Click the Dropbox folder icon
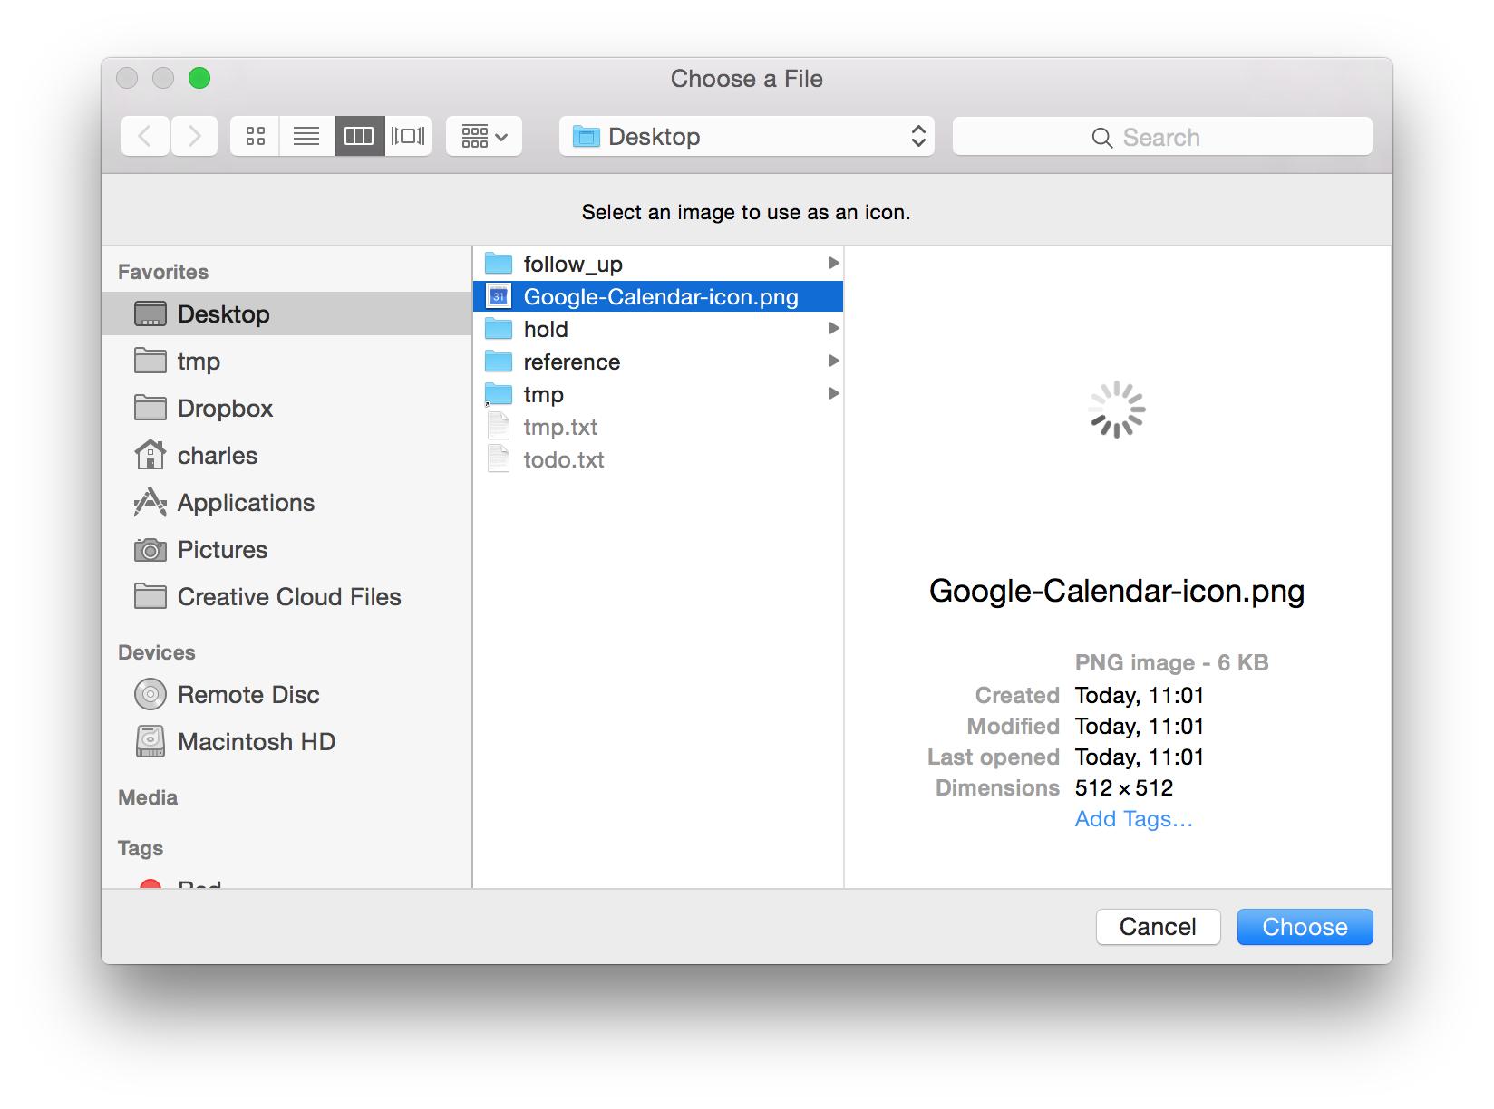Screen dimensions: 1494x1109 150,408
